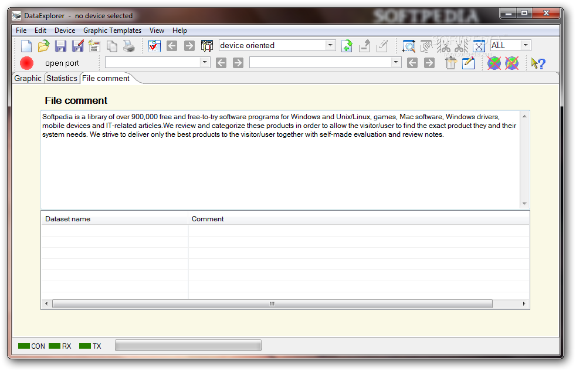Delete the record with the trash can icon

click(x=450, y=63)
